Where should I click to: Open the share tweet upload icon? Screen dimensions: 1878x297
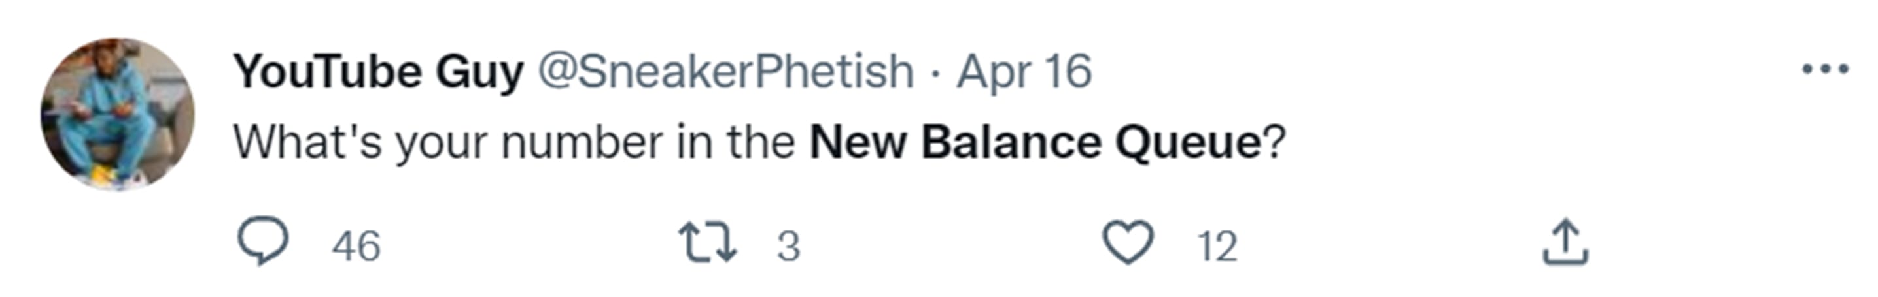click(1565, 242)
